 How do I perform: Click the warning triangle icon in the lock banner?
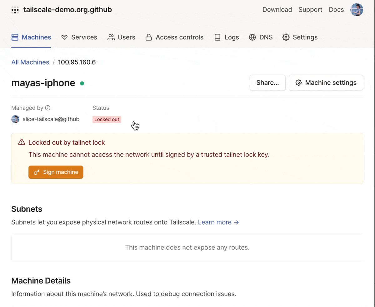(22, 142)
